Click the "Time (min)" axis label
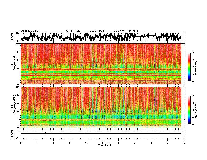Viewport: 207px width, 160px height. tap(105, 145)
